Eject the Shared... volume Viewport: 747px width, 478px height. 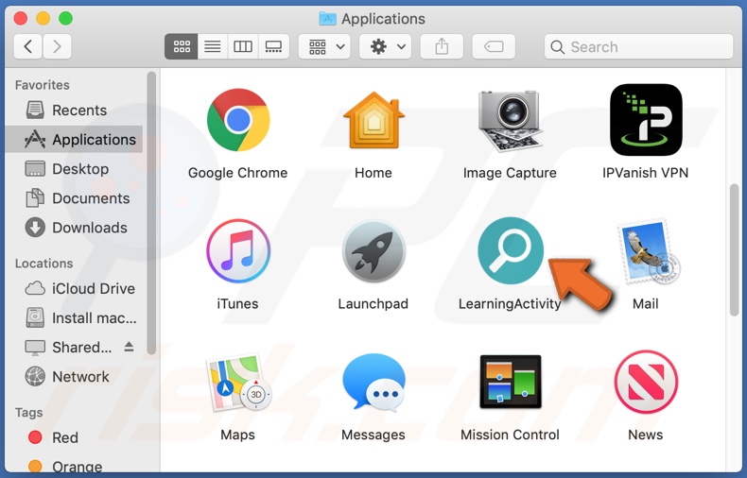click(129, 347)
